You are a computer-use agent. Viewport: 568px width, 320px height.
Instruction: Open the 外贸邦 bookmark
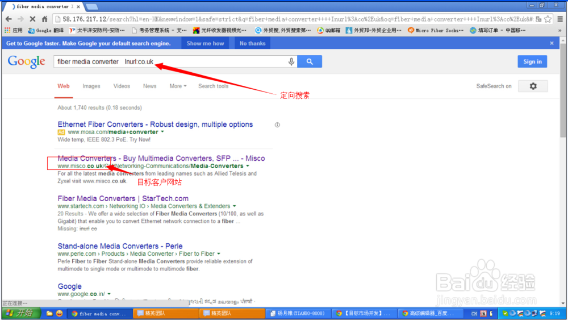pos(374,31)
